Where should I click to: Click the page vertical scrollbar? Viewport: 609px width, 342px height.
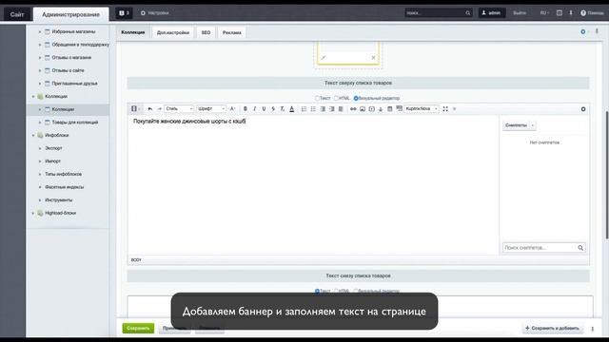[607, 175]
